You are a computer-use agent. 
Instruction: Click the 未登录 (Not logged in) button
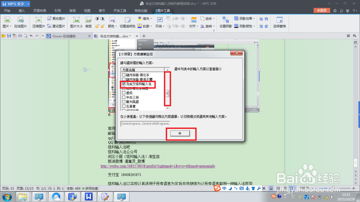(321, 10)
